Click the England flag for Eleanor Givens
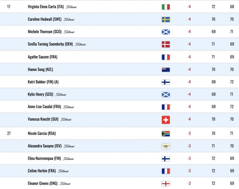Screen dimensions: 239x189 166,183
